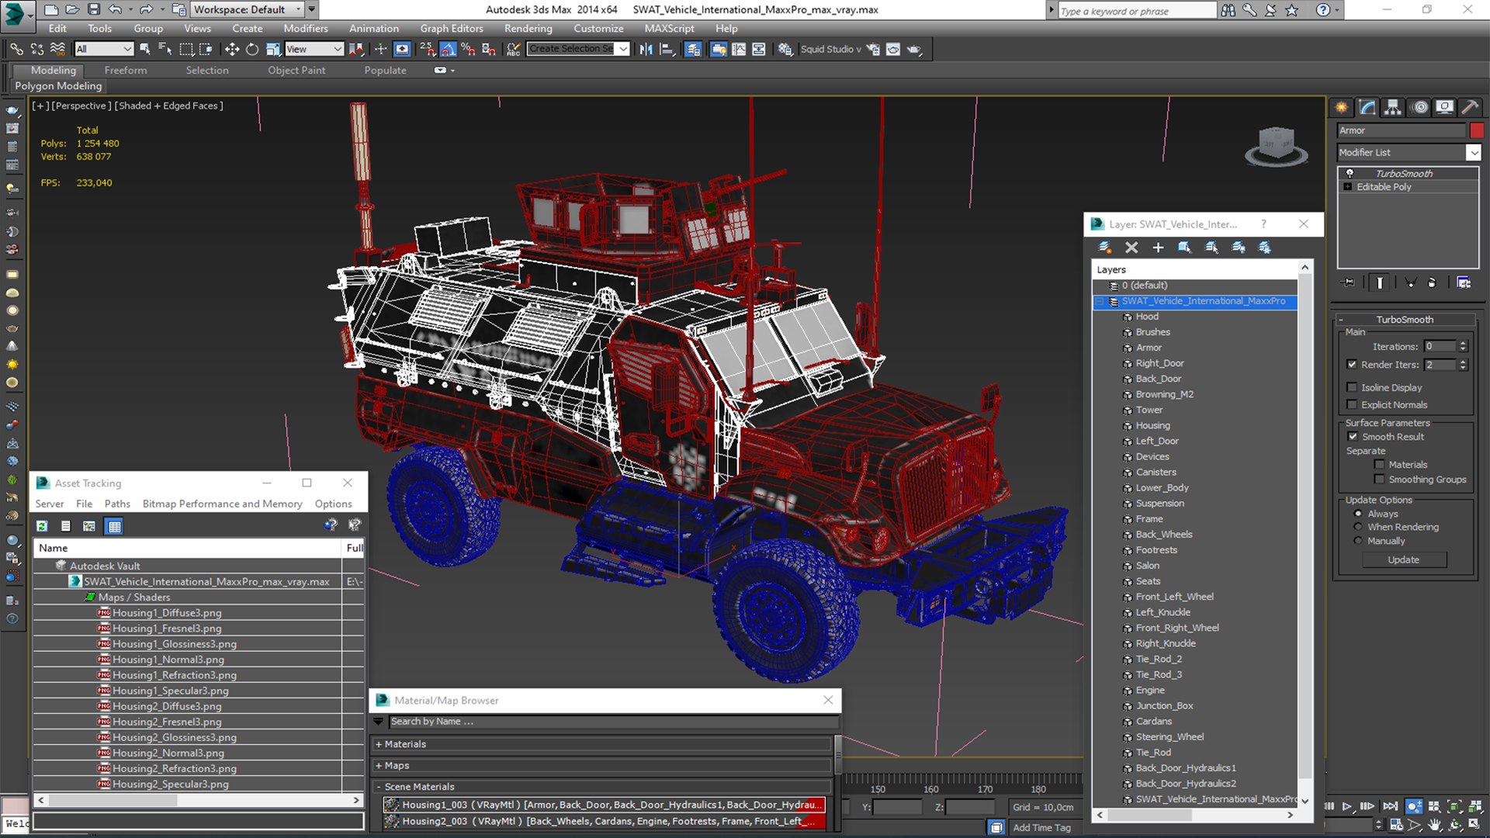Image resolution: width=1490 pixels, height=838 pixels.
Task: Refresh the Asset Tracking list
Action: 42,526
